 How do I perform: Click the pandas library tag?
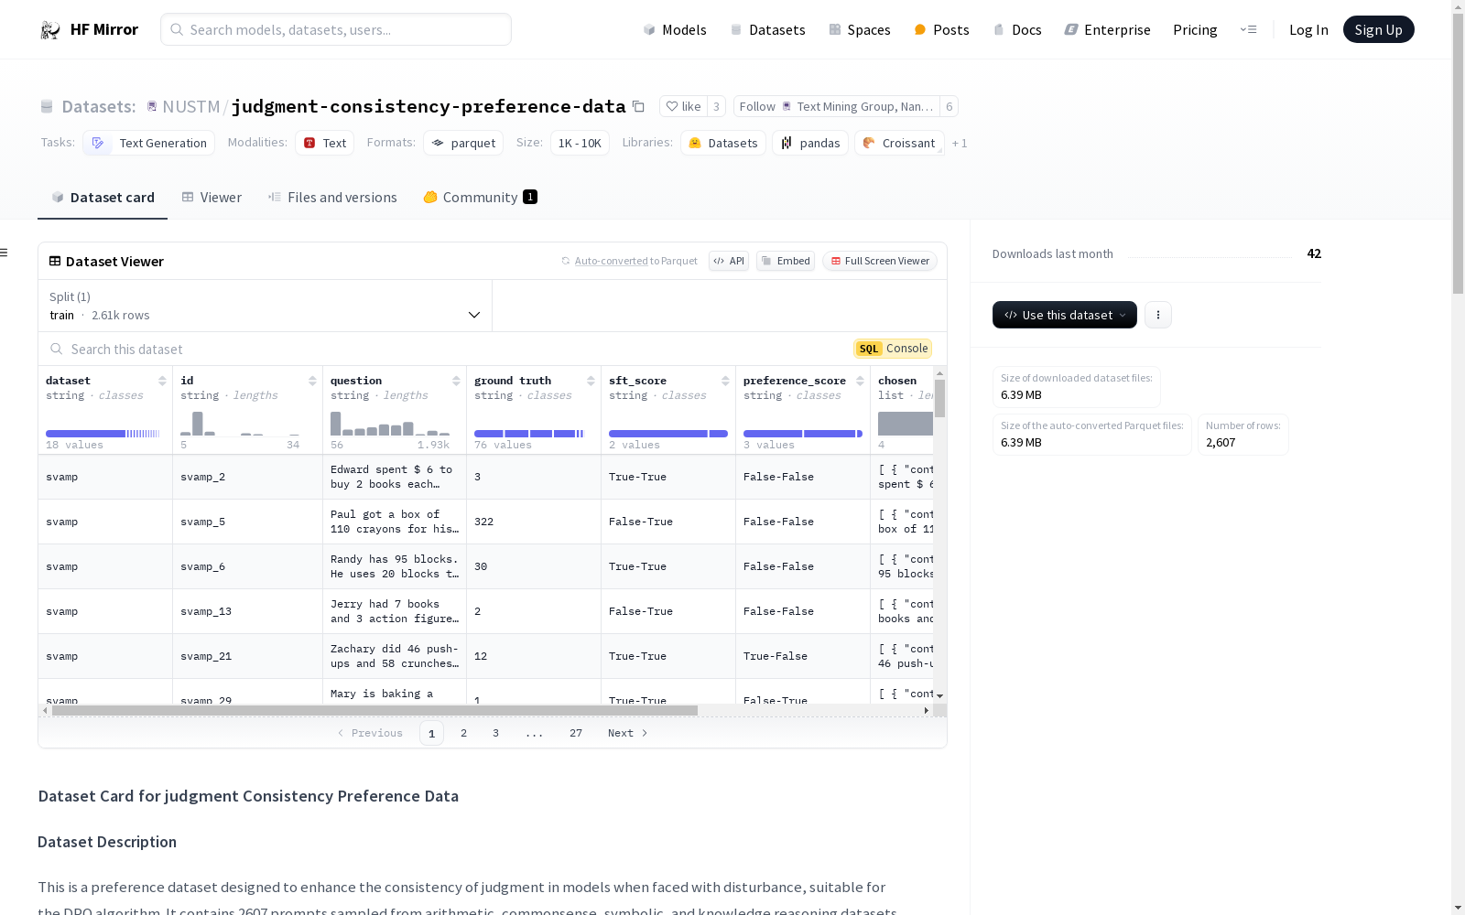coord(810,143)
